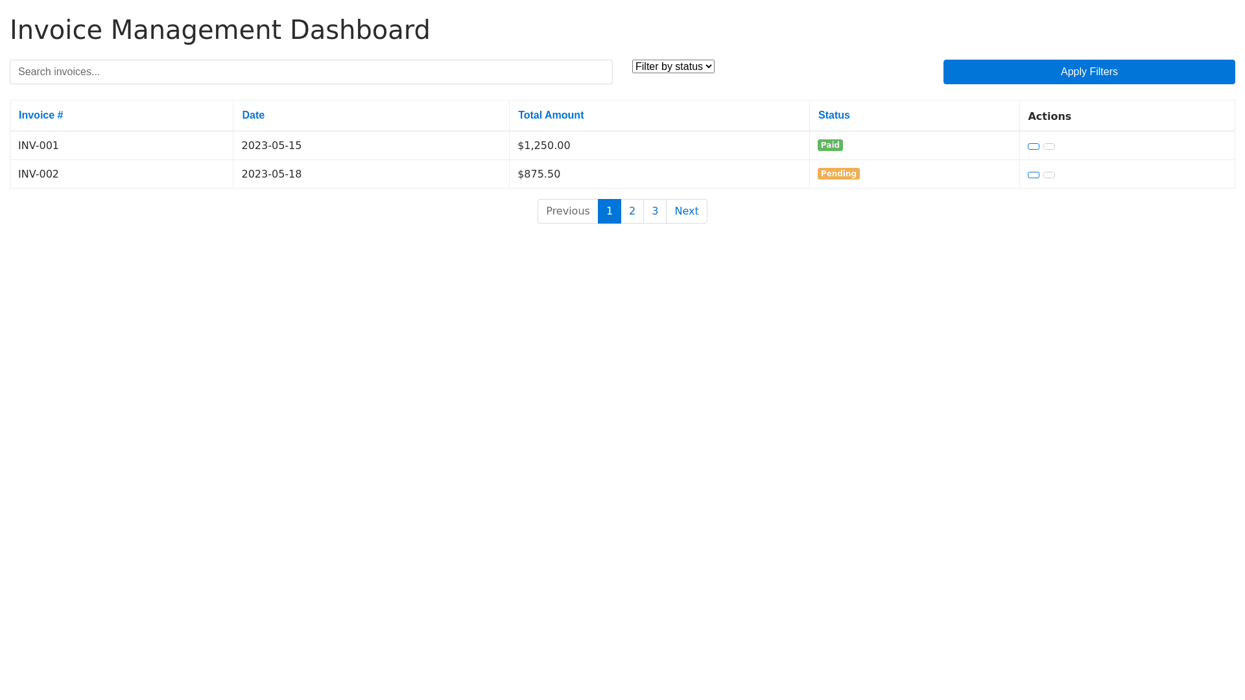Click the gray-outlined action button for INV-001
The image size is (1245, 700).
coord(1049,146)
